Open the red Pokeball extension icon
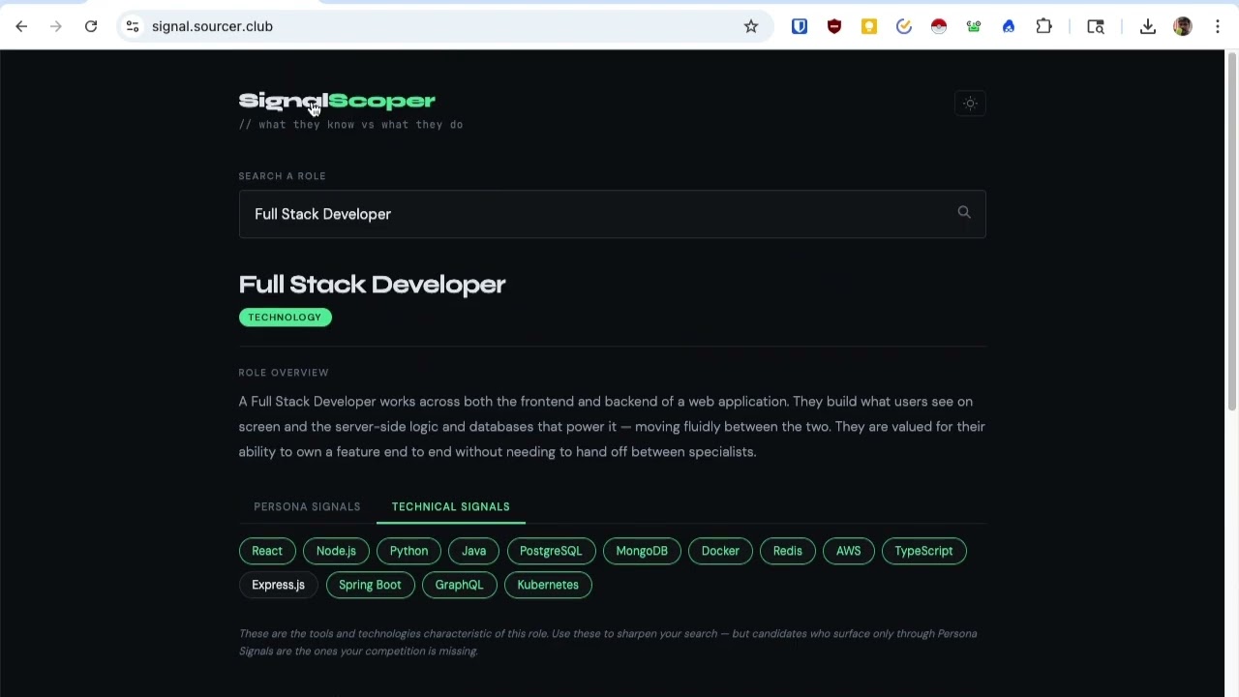 (x=939, y=26)
